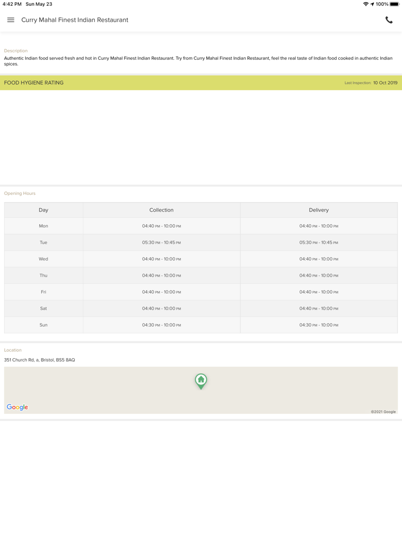Click the restaurant title in header
The height and width of the screenshot is (537, 402).
click(x=75, y=20)
